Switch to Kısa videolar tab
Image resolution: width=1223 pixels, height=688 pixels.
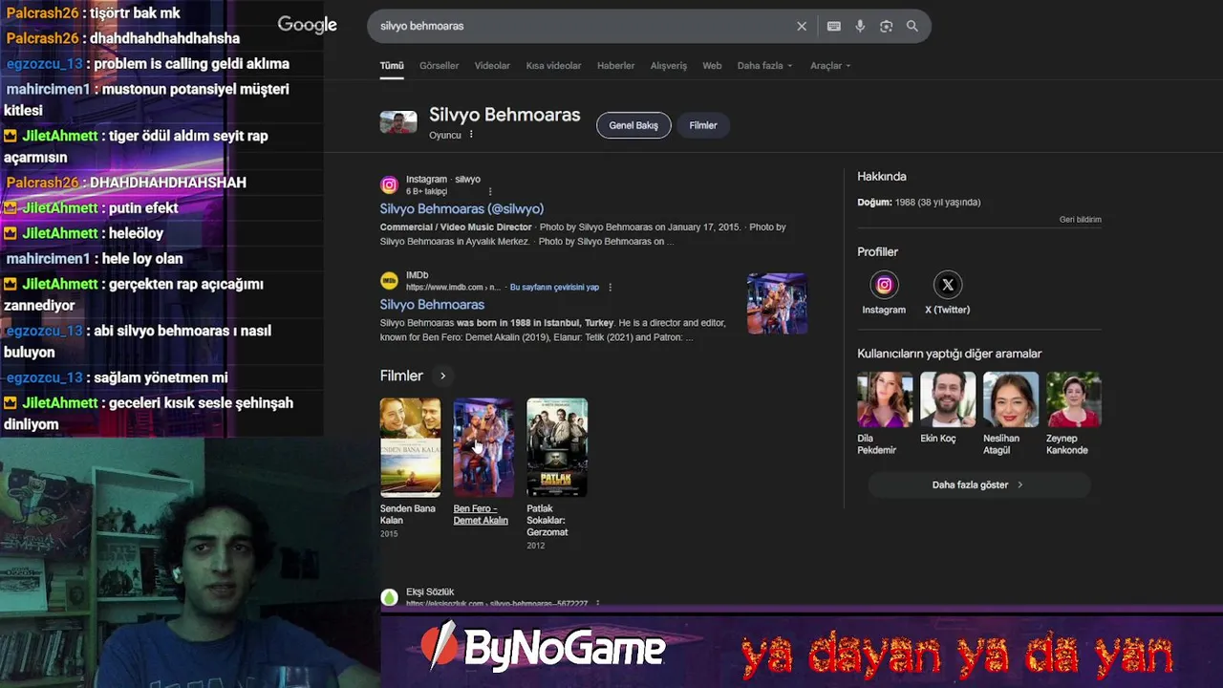553,66
